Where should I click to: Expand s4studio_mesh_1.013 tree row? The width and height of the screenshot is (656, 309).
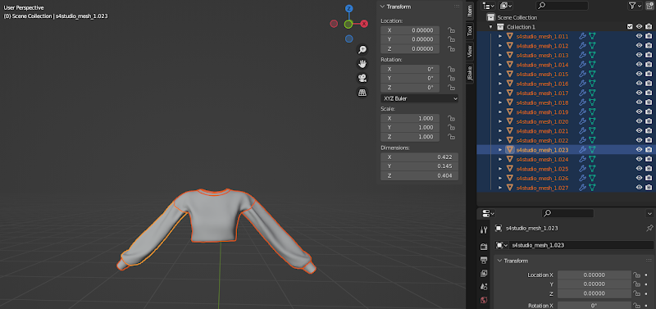click(x=500, y=55)
